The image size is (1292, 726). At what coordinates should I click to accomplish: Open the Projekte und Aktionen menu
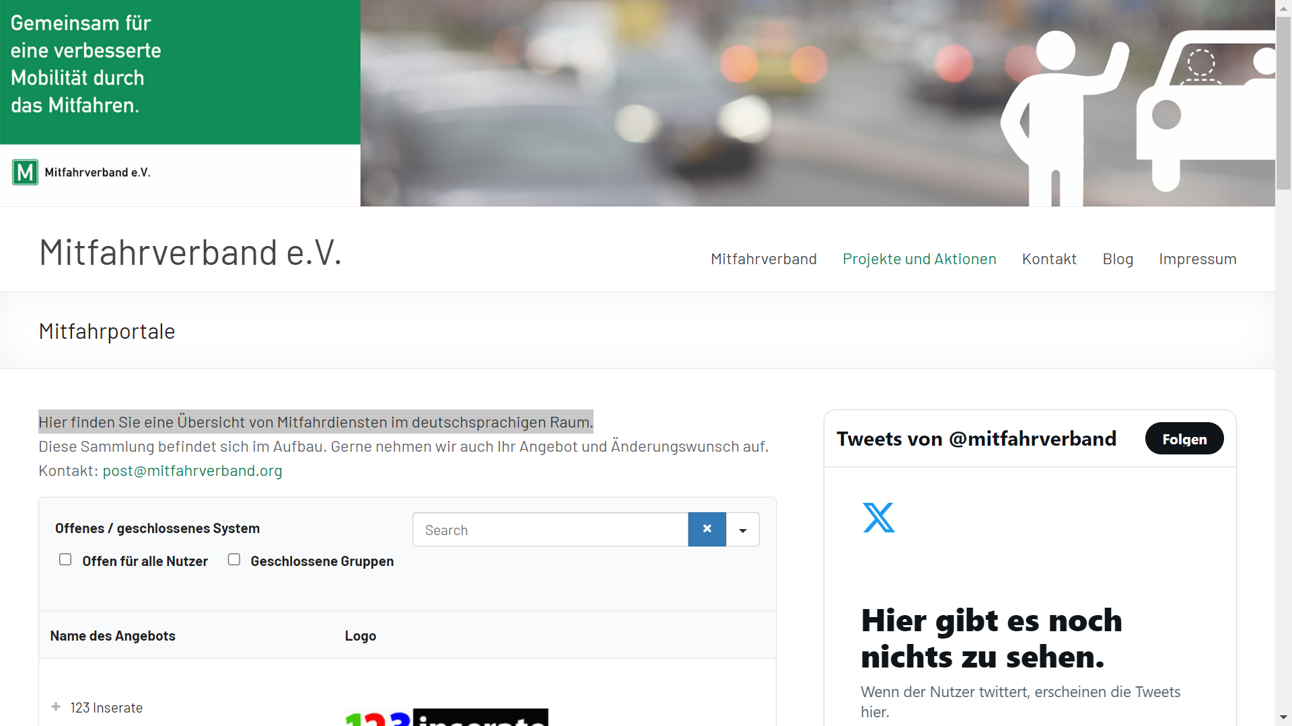(919, 259)
